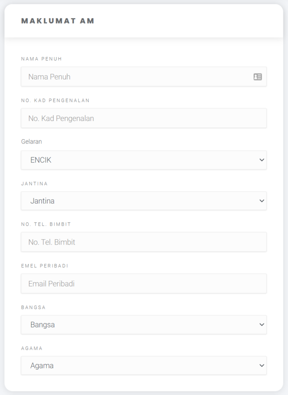Open the Jantina dropdown
The image size is (288, 395).
[x=144, y=201]
